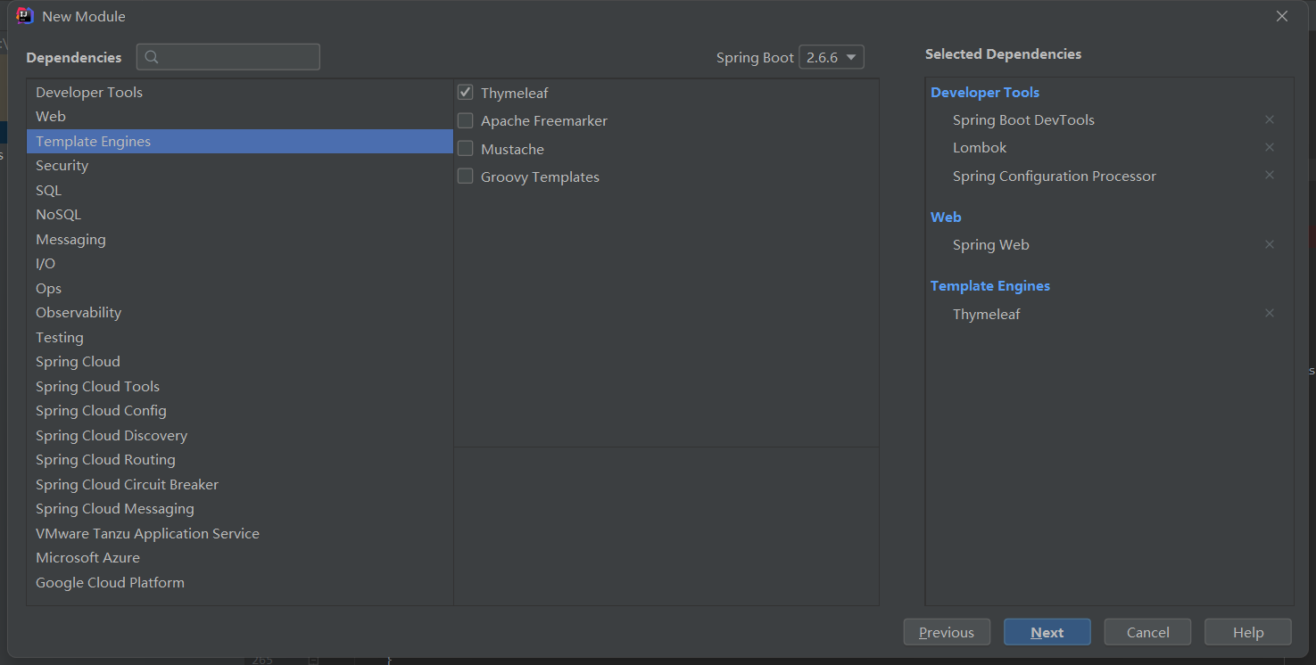The image size is (1316, 665).
Task: Select Microsoft Azure category
Action: pyautogui.click(x=240, y=558)
